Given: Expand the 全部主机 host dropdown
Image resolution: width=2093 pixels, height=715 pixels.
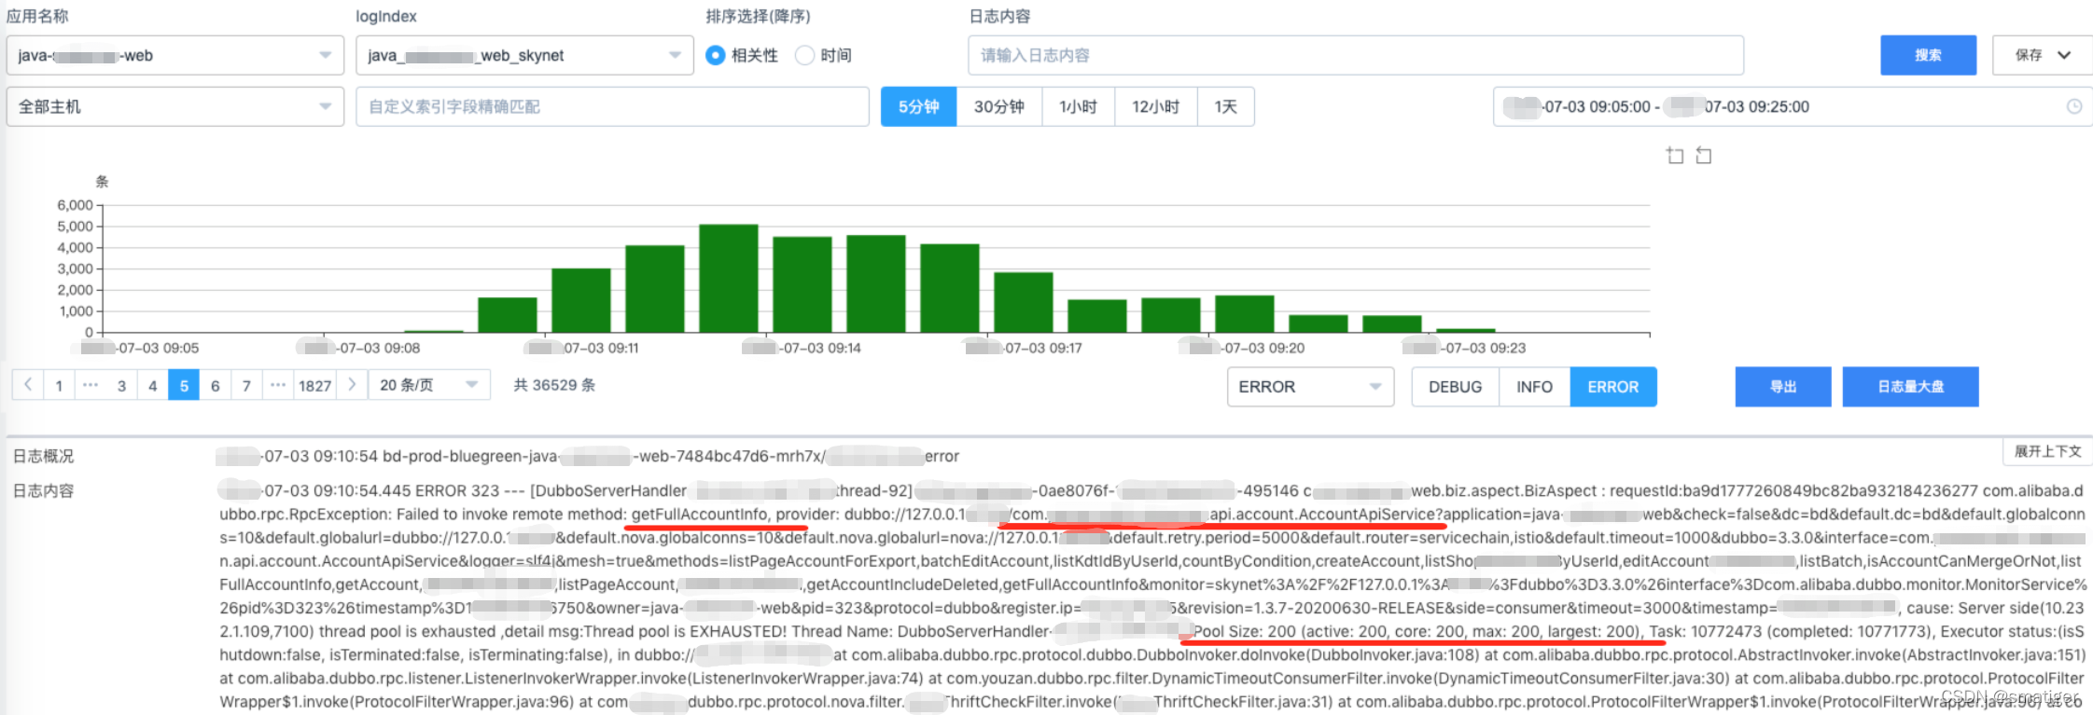Looking at the screenshot, I should tap(174, 106).
